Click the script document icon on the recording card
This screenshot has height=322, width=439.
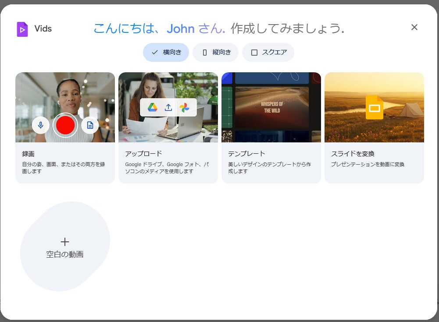coord(90,125)
